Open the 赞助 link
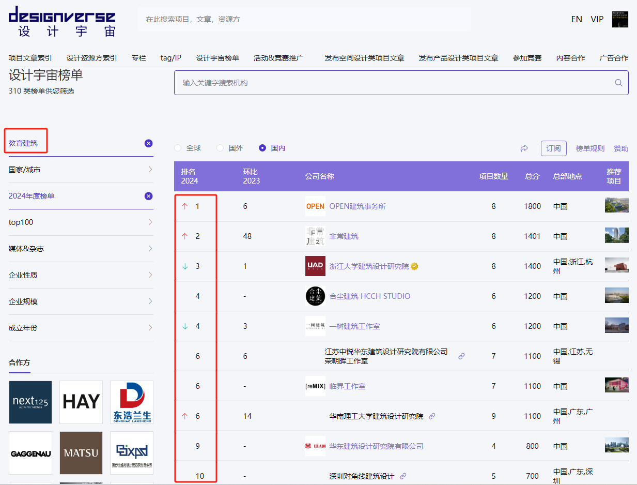Screen dimensions: 637x485 click(x=621, y=148)
